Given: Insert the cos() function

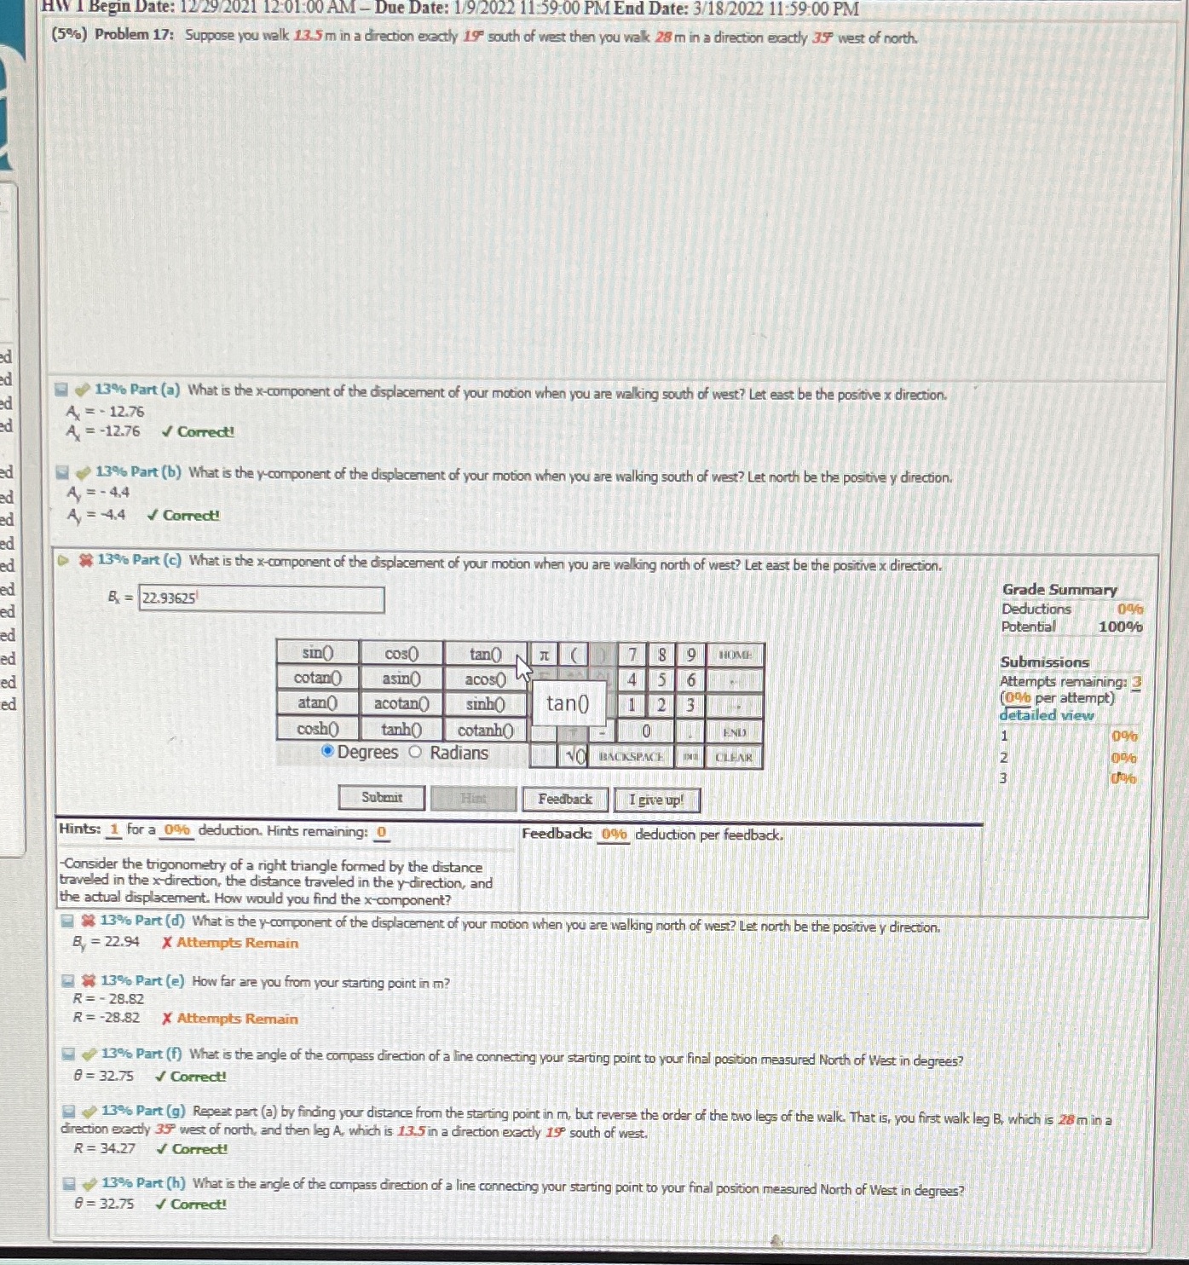Looking at the screenshot, I should coord(401,654).
